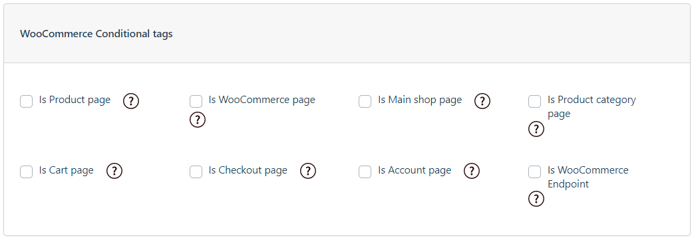
Task: Tick the Is Account page checkbox
Action: click(365, 172)
